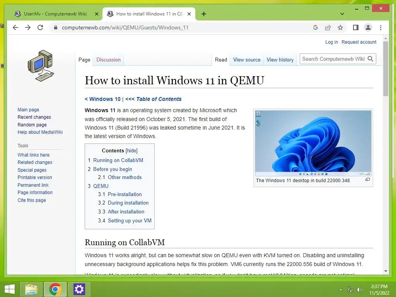Jump to Other methods subsection

(125, 177)
